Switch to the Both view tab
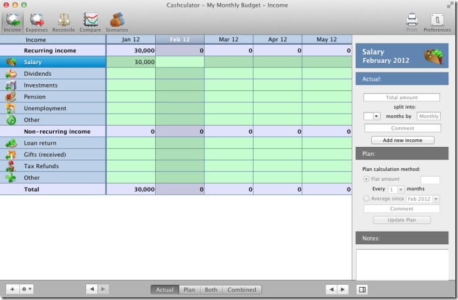 [211, 290]
